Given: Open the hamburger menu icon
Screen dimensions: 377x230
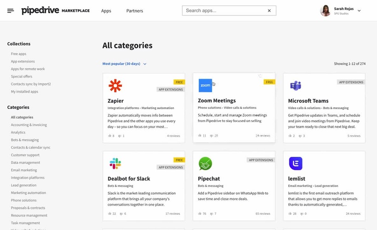Looking at the screenshot, I should [x=11, y=11].
